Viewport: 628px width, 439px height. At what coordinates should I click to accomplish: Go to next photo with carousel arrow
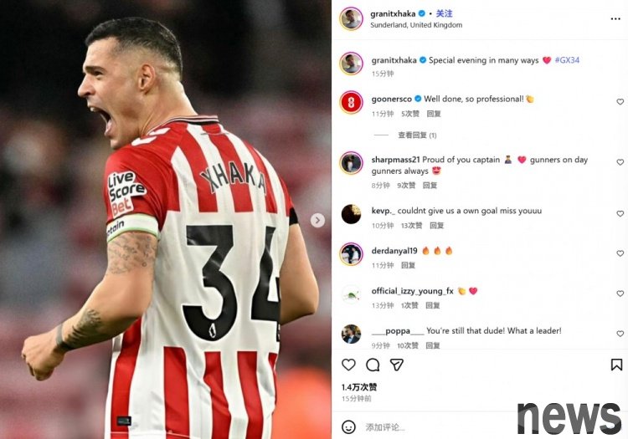point(317,220)
